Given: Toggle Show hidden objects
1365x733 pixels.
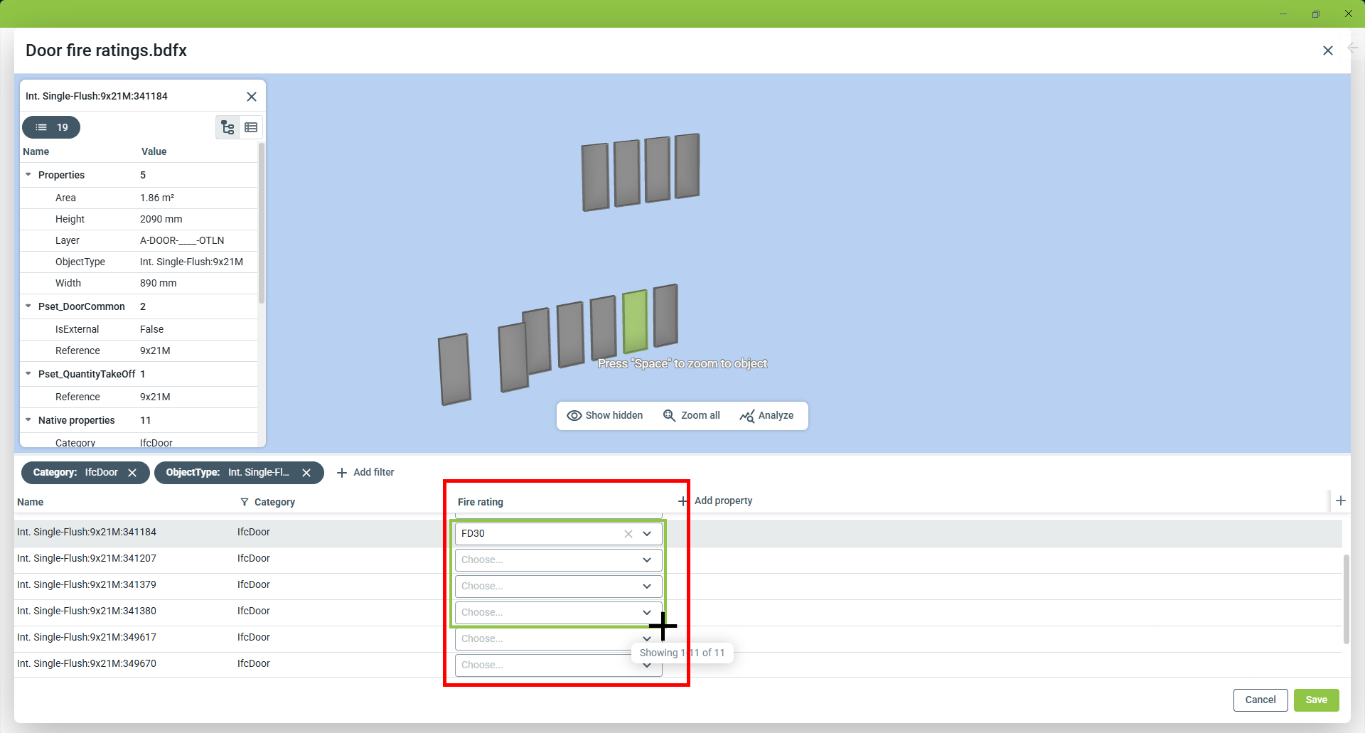Looking at the screenshot, I should point(605,416).
